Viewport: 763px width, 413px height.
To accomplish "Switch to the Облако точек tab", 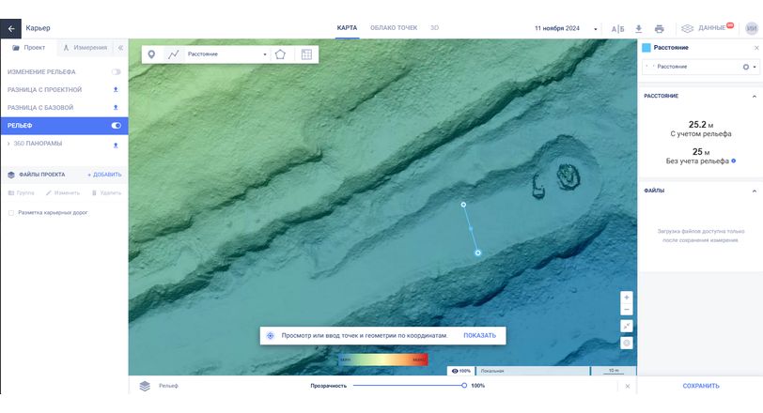I will [394, 28].
